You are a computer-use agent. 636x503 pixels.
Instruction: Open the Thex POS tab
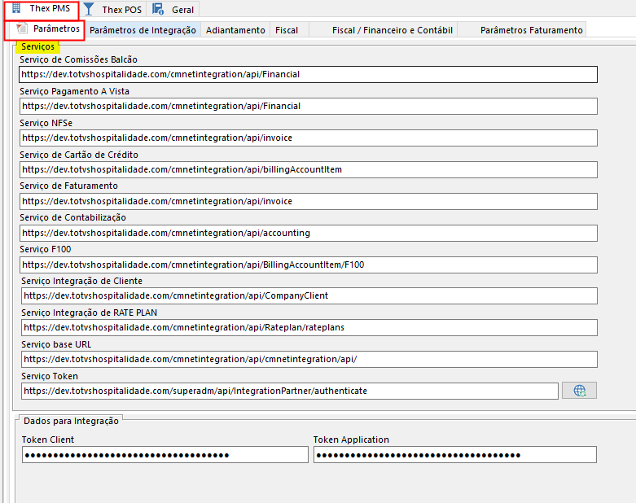pyautogui.click(x=113, y=9)
